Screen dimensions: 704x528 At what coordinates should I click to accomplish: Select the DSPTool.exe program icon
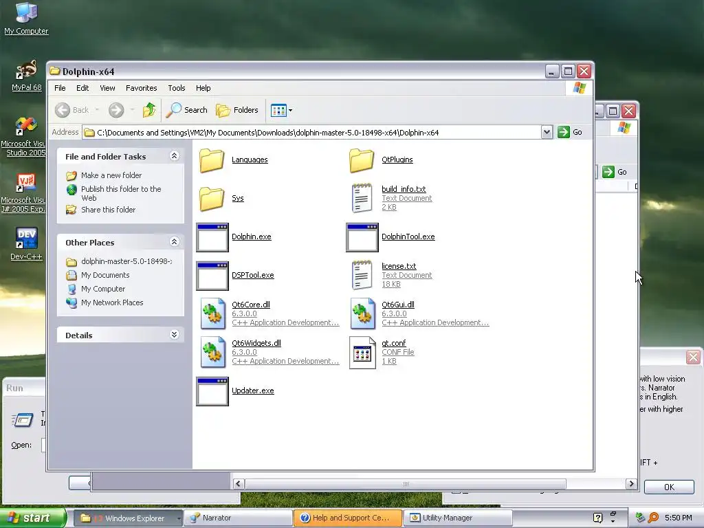pos(212,276)
